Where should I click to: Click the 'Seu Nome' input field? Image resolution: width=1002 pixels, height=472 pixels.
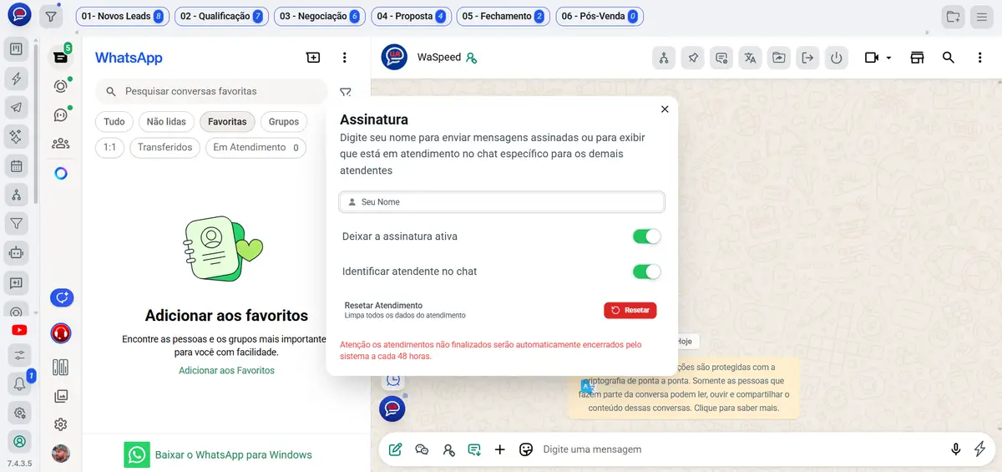tap(502, 202)
